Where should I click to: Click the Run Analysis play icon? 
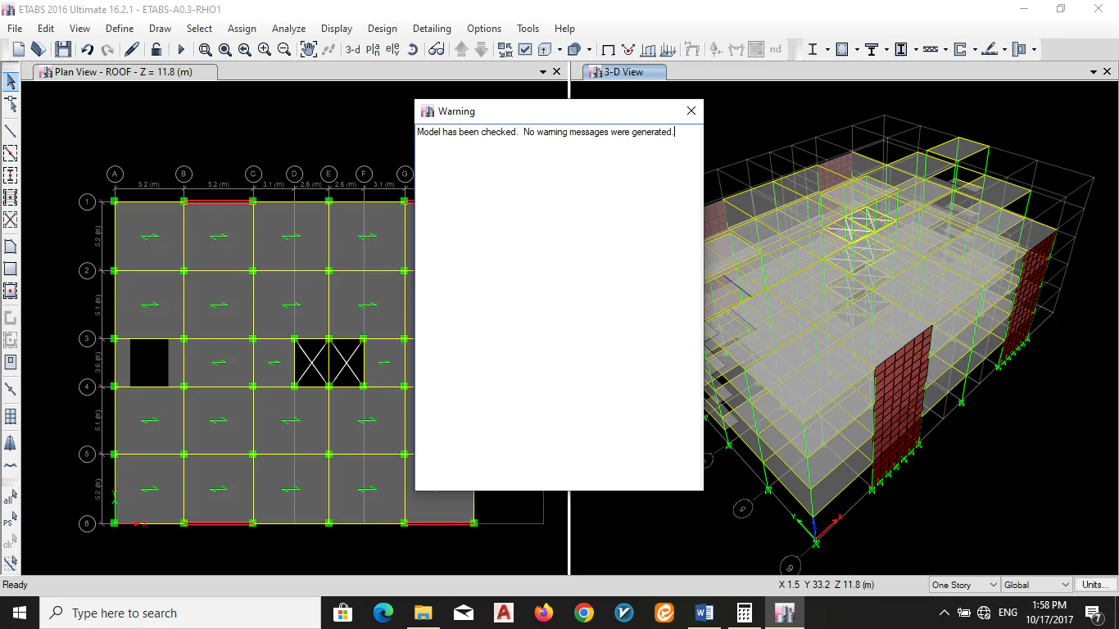[181, 50]
